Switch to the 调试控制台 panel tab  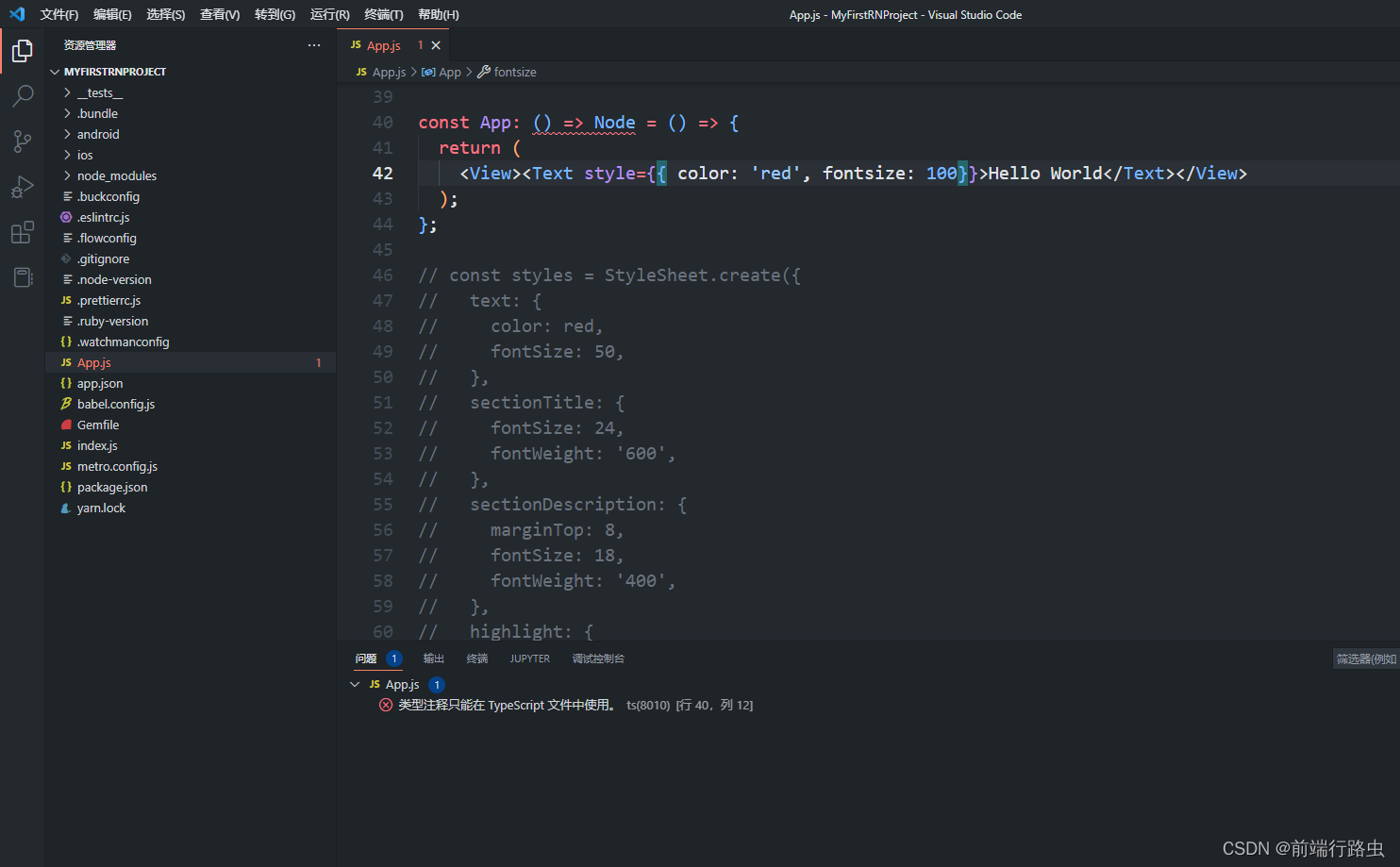click(x=598, y=659)
